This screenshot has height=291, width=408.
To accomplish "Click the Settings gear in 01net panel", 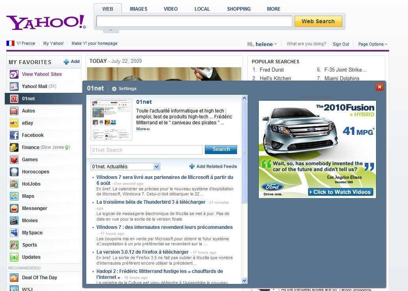I will 114,89.
